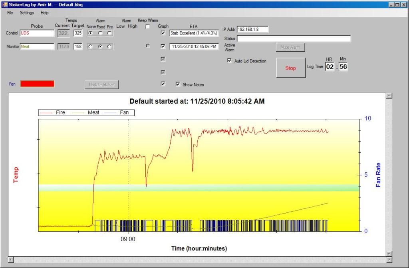
Task: Uncheck the Show Notes checkbox
Action: coord(178,84)
